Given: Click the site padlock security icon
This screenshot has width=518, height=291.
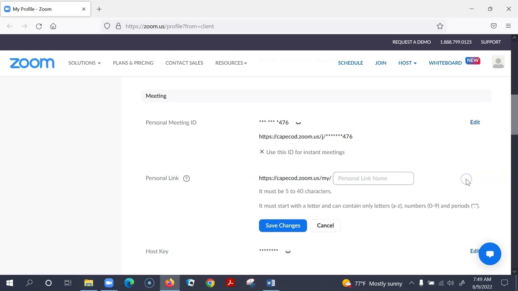Looking at the screenshot, I should point(118,26).
